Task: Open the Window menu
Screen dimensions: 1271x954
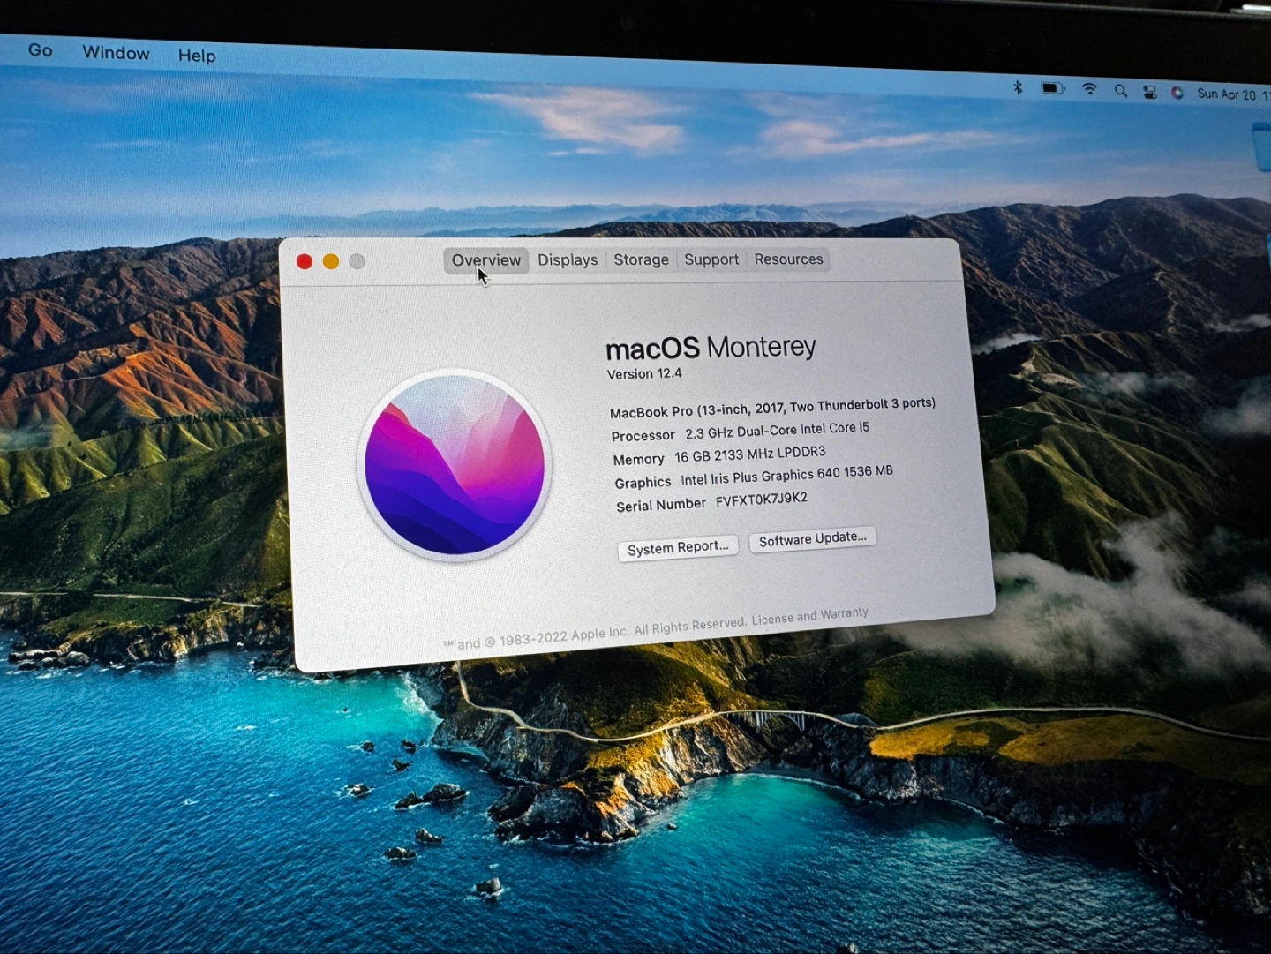Action: point(116,53)
